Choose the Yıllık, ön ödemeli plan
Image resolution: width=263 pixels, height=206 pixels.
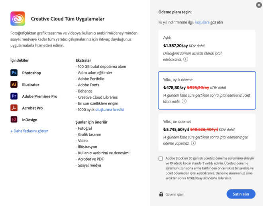click(206, 132)
